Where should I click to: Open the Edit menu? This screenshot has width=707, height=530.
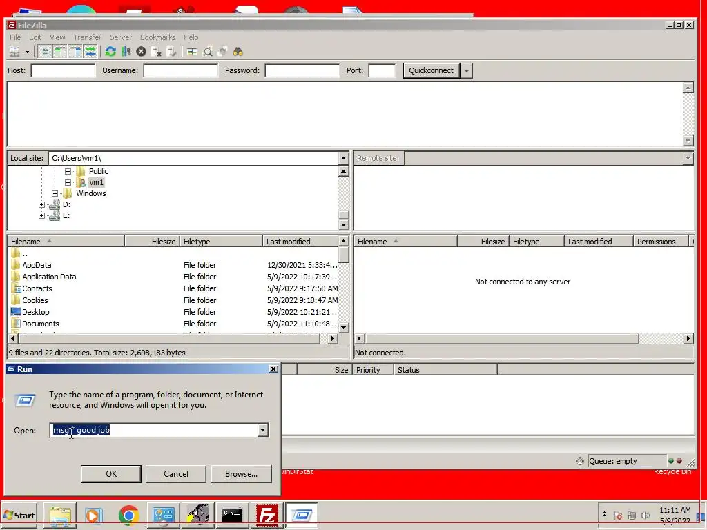35,37
